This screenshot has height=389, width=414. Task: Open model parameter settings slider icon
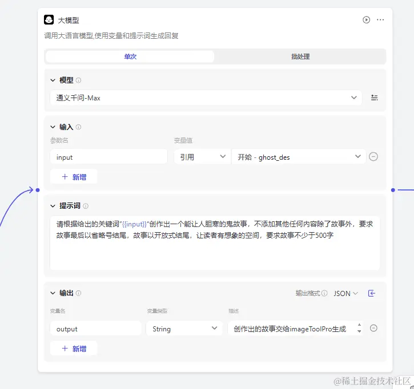click(x=375, y=98)
